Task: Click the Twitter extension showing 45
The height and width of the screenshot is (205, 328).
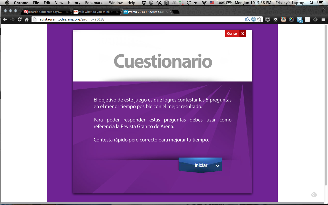Action: [300, 20]
